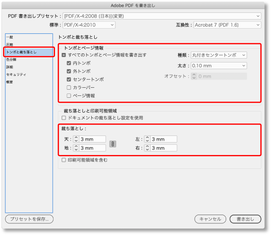
Task: Select 一般 in the sidebar list
Action: point(29,37)
